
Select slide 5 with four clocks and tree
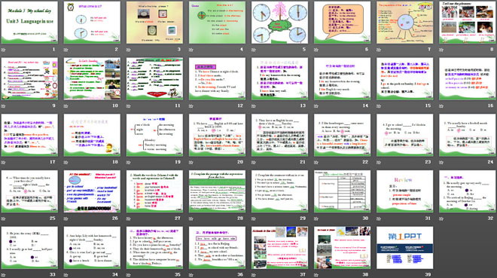pyautogui.click(x=279, y=23)
